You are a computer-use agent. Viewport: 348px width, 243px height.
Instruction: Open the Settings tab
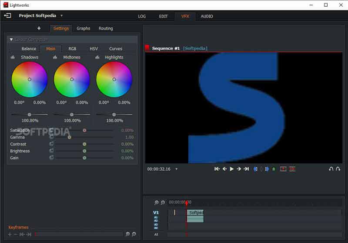click(61, 28)
